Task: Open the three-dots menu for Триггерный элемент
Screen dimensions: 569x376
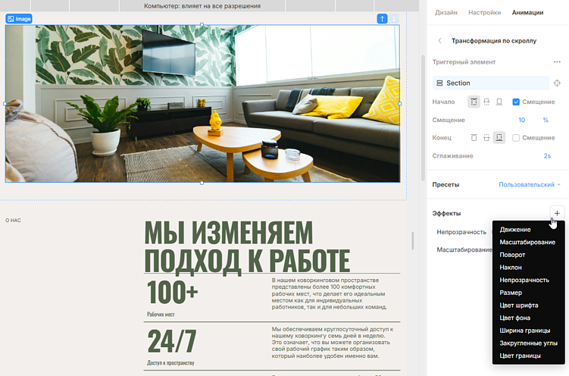Action: tap(557, 62)
